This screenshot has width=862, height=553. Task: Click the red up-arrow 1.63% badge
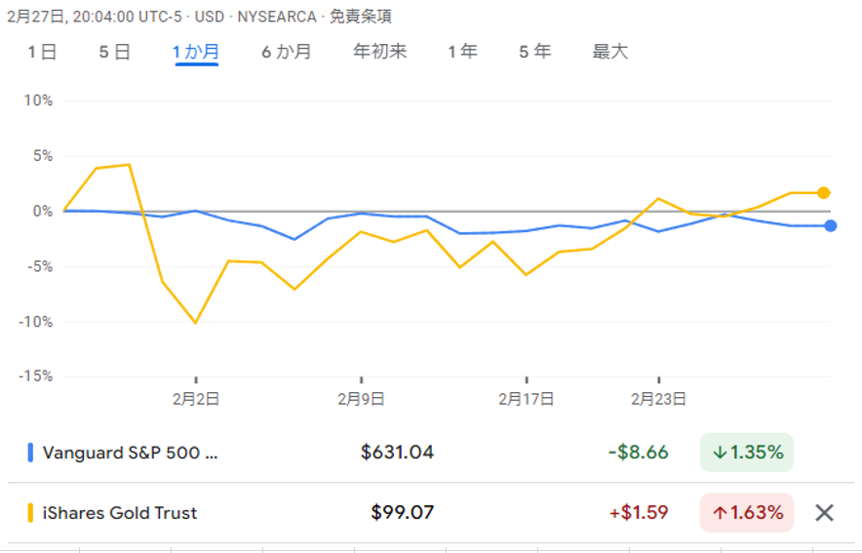746,513
